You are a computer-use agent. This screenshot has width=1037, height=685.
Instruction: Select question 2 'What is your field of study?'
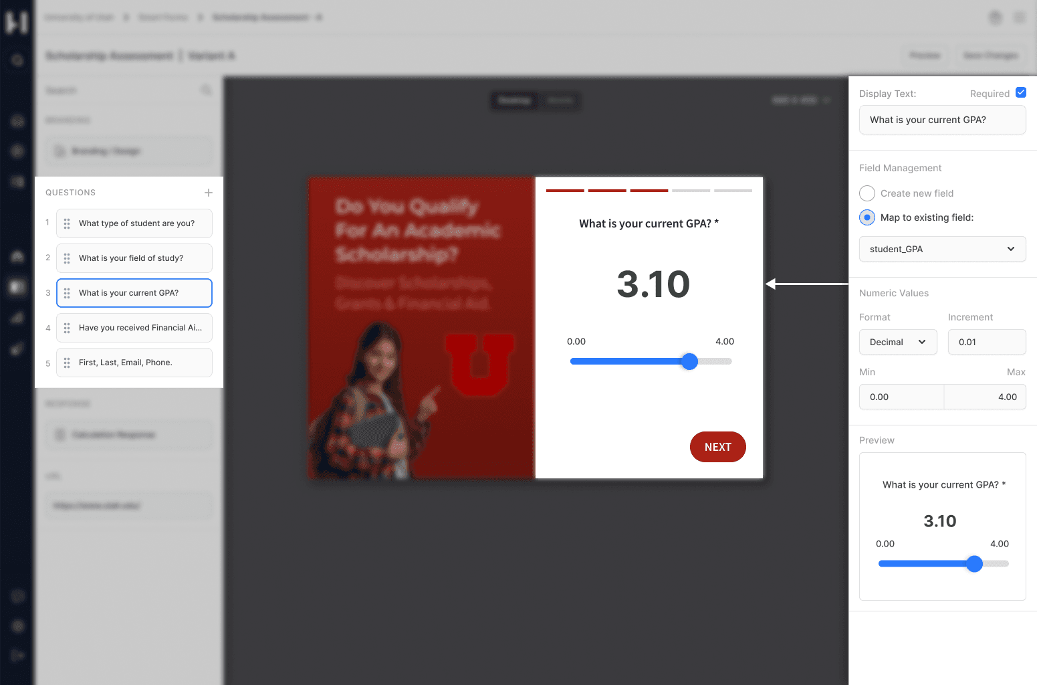(x=134, y=258)
